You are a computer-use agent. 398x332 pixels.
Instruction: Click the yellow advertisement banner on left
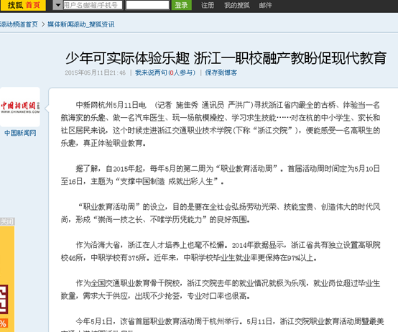7,279
